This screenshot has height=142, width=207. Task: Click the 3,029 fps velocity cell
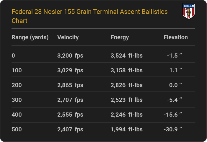click(70, 70)
